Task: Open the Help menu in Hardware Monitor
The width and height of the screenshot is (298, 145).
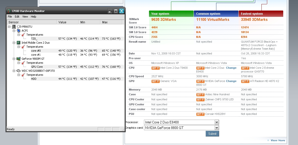Action: click(34, 17)
